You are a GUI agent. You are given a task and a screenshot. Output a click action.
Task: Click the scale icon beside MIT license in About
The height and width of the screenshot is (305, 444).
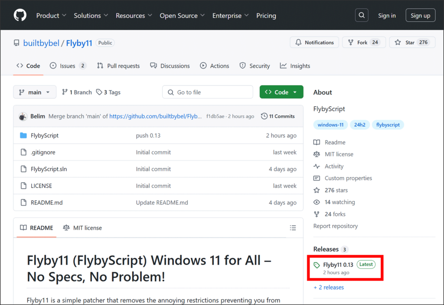(317, 154)
